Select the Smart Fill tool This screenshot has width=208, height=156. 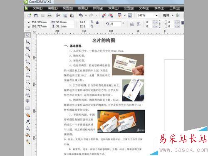[x=27, y=69]
